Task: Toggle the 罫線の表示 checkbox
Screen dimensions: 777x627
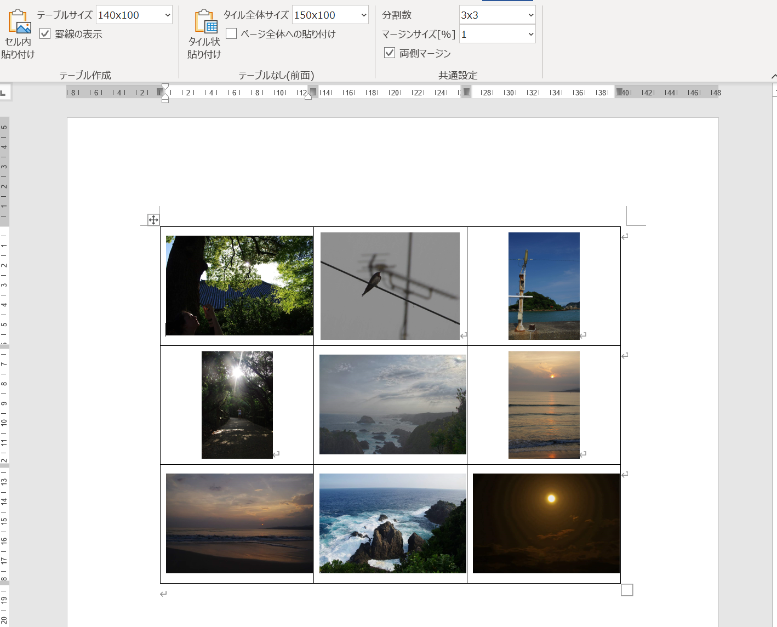Action: (45, 34)
